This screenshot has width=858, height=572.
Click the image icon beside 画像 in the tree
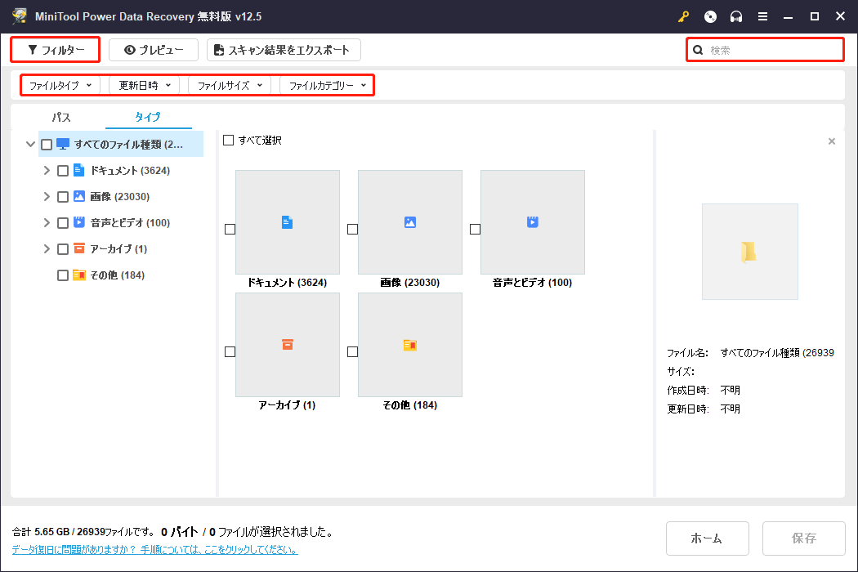[78, 196]
